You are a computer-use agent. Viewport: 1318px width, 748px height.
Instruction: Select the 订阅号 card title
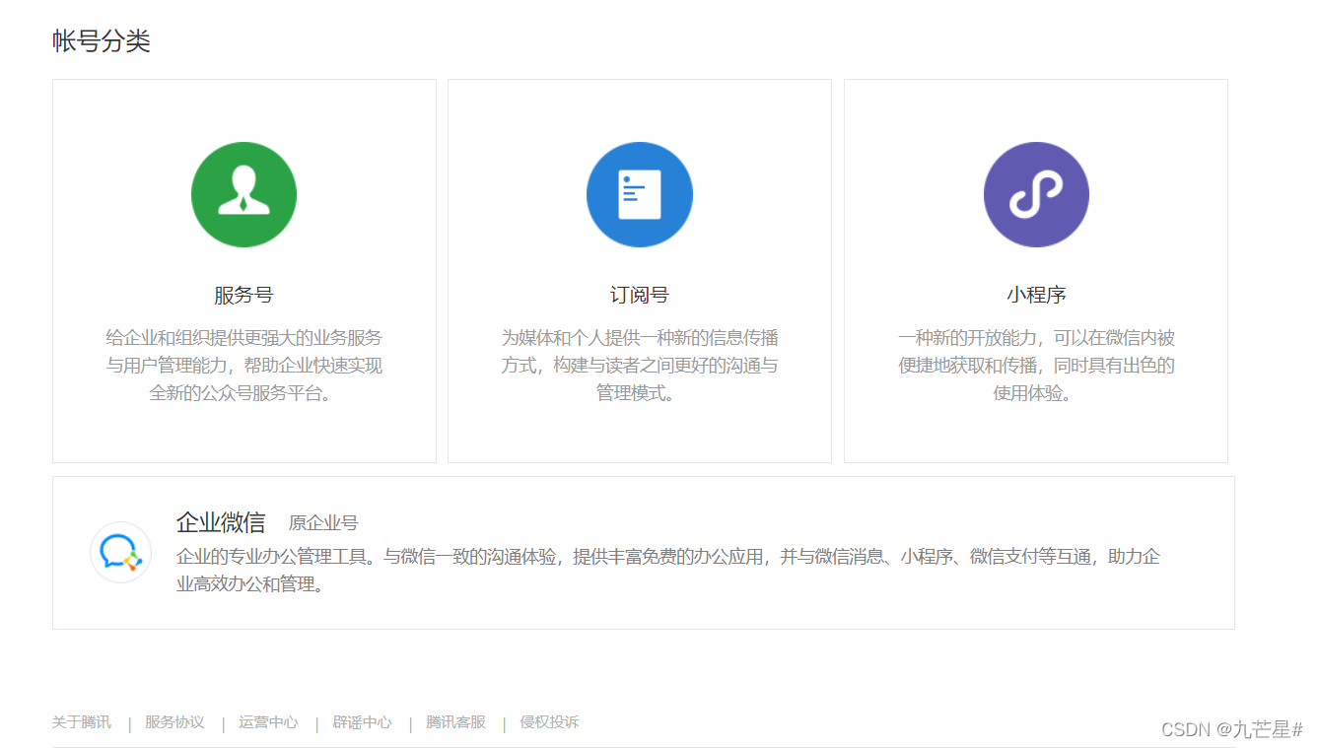(x=640, y=295)
